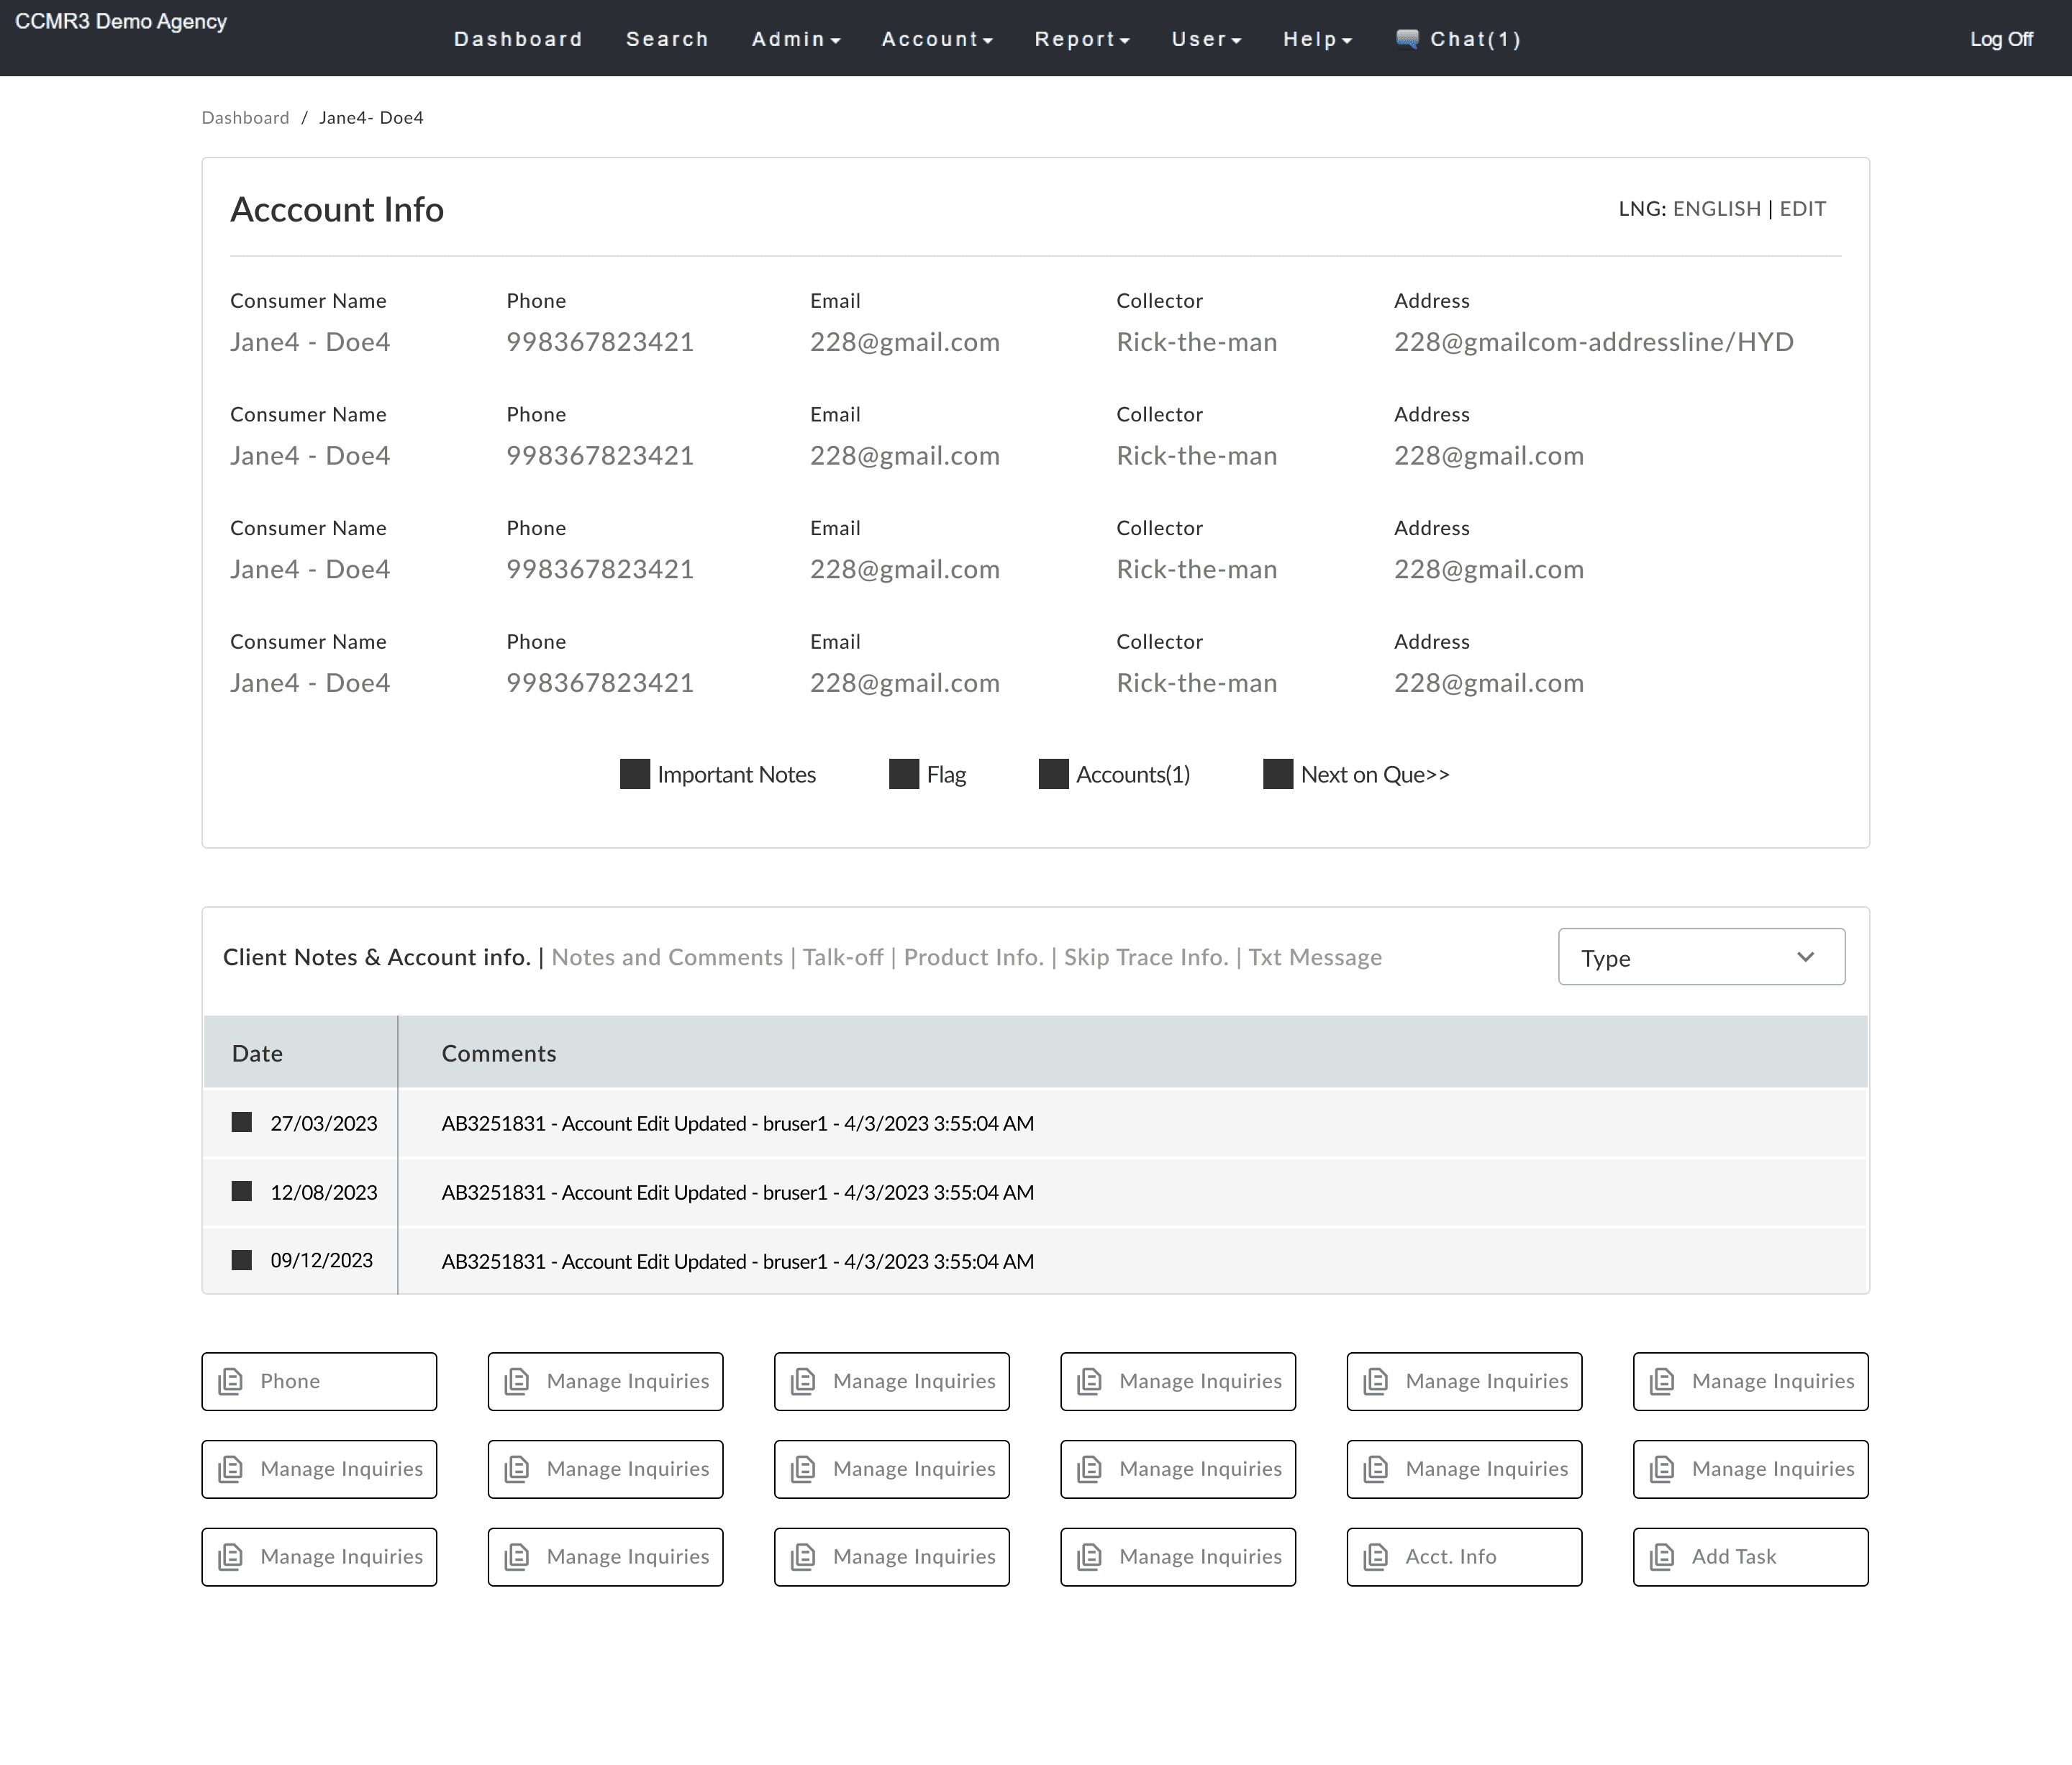
Task: Click the icon beside Important Notes
Action: click(x=635, y=775)
